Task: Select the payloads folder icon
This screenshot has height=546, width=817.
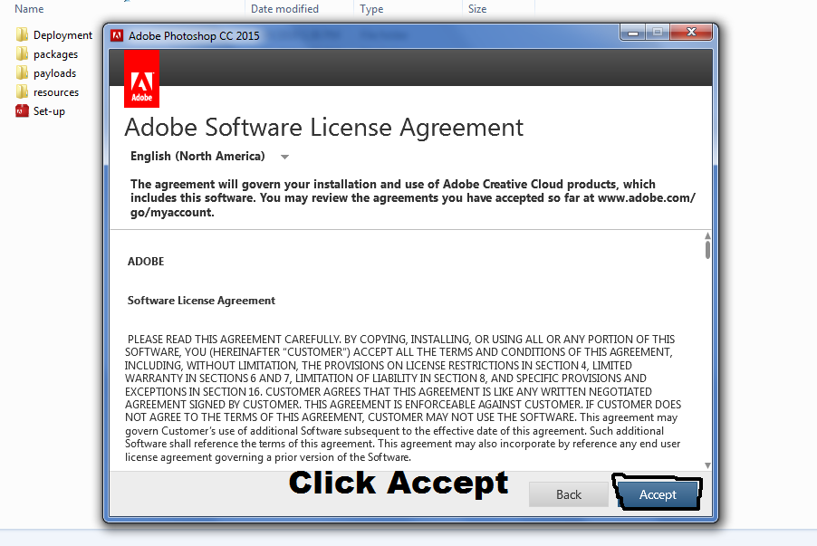Action: coord(22,73)
